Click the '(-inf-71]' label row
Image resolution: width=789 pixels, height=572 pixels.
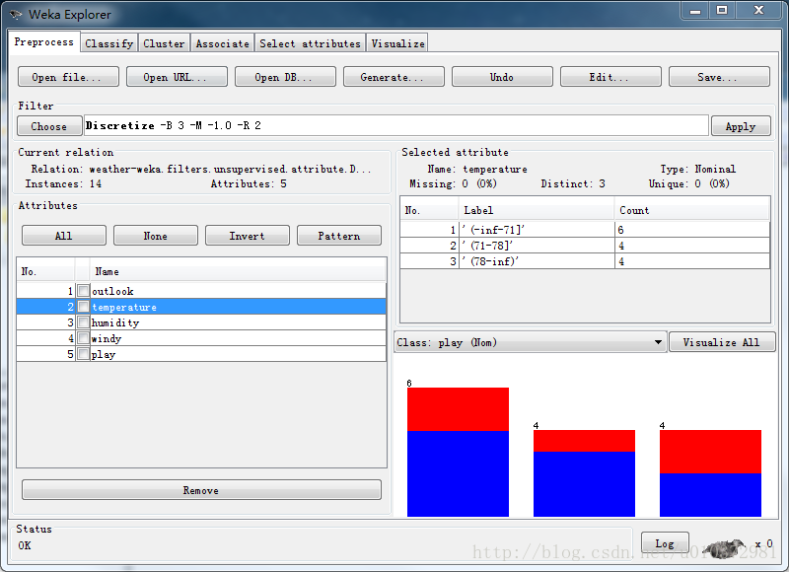pyautogui.click(x=585, y=230)
